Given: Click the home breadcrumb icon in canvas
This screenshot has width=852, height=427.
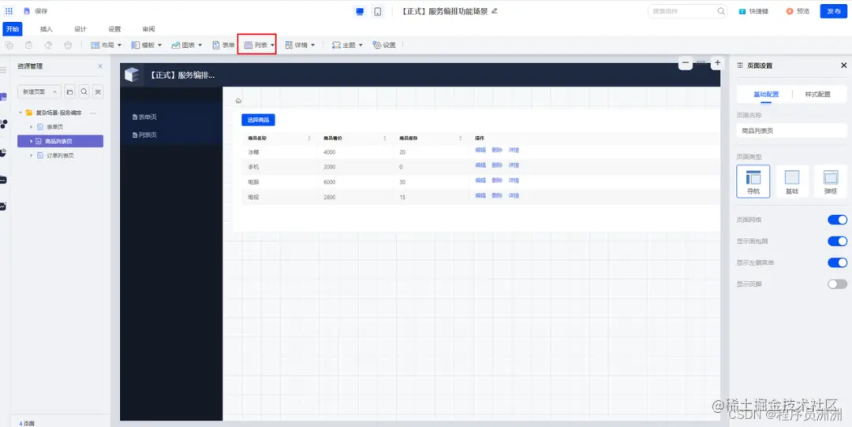Looking at the screenshot, I should 238,101.
